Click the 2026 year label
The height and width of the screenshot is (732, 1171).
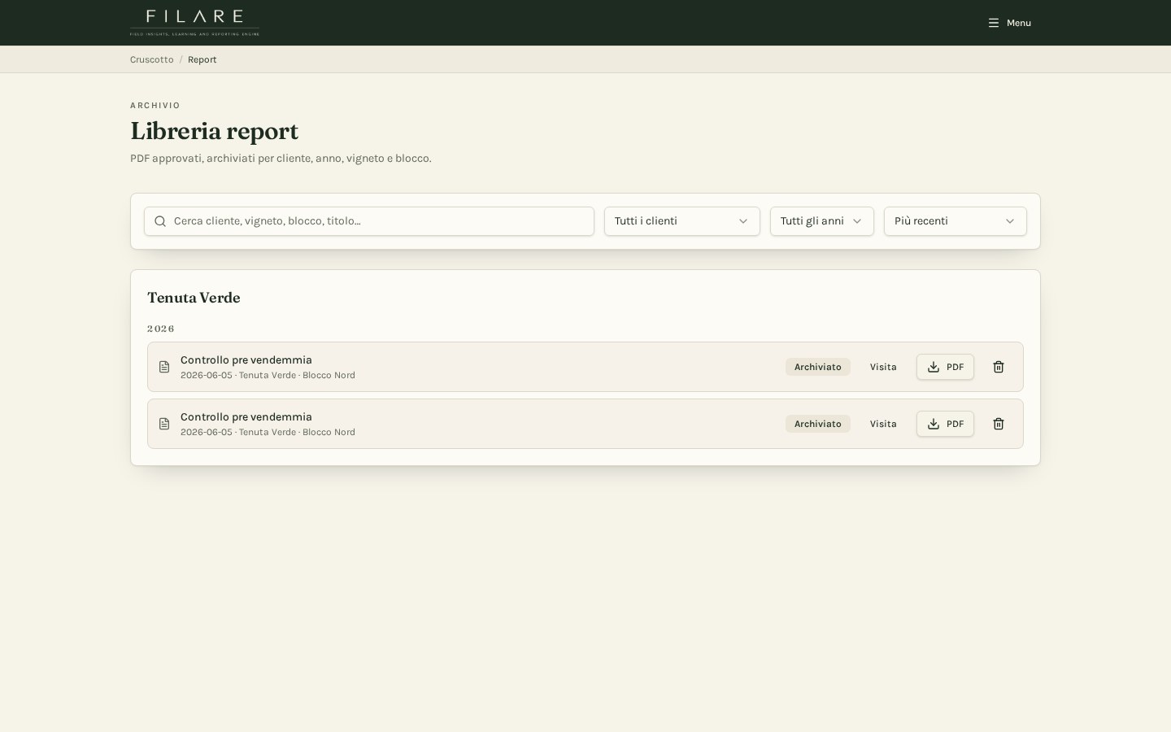click(x=161, y=329)
